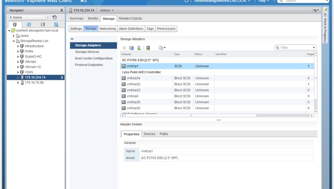334x189 pixels.
Task: Select Storage Adapters in side menu
Action: tap(93, 45)
